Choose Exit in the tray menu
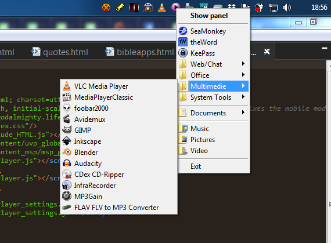This screenshot has width=331, height=243. point(213,166)
